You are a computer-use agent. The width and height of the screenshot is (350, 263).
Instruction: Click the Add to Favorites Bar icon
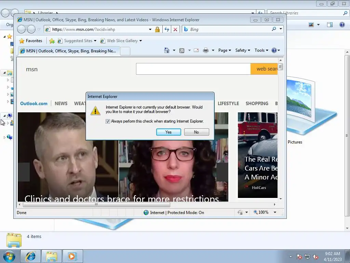click(52, 41)
